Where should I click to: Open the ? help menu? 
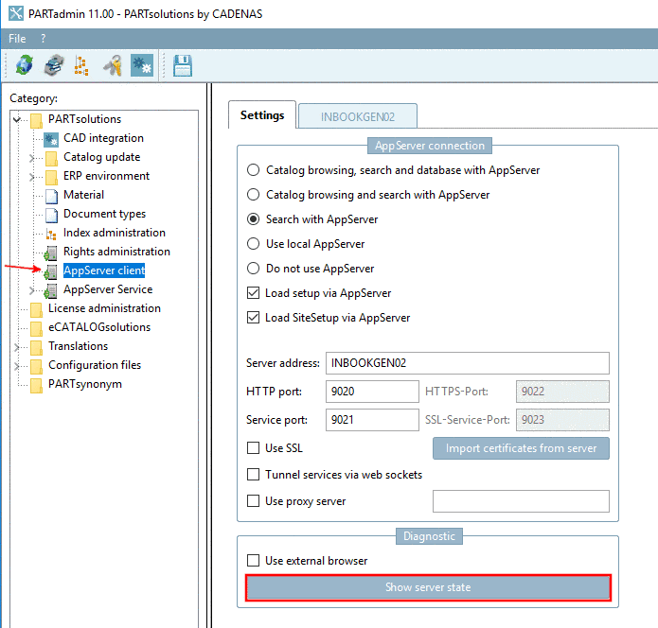coord(43,39)
